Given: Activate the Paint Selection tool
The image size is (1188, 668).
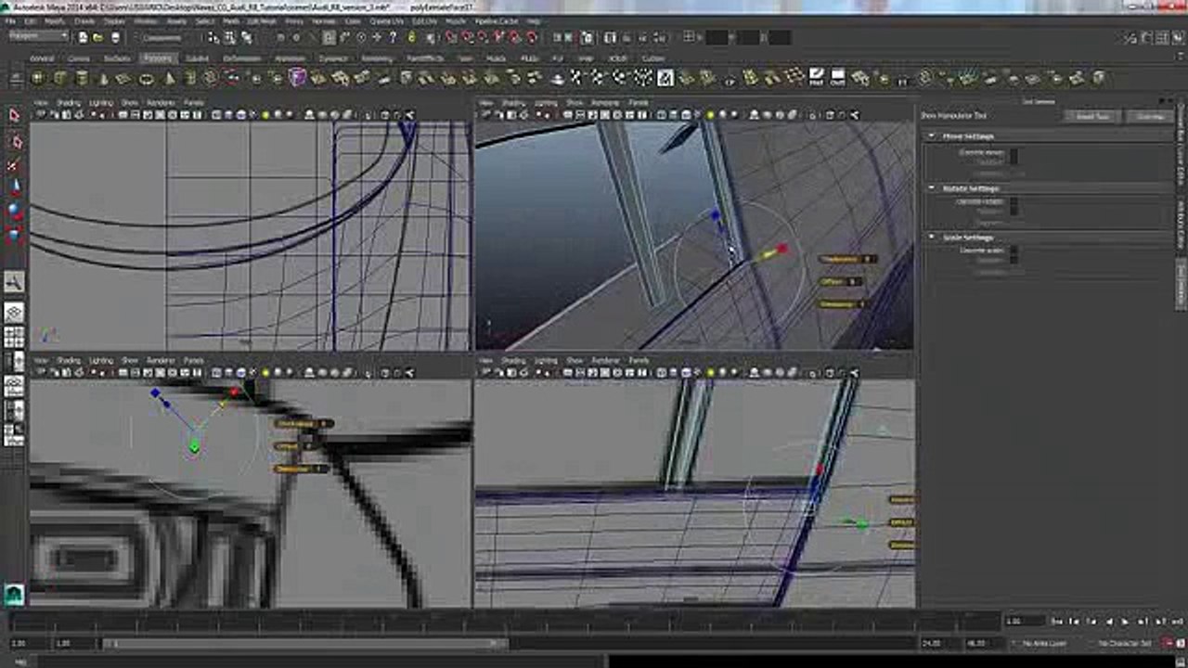Looking at the screenshot, I should 15,165.
